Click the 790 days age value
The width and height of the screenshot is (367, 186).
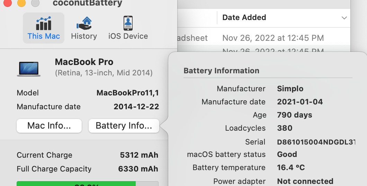(294, 115)
